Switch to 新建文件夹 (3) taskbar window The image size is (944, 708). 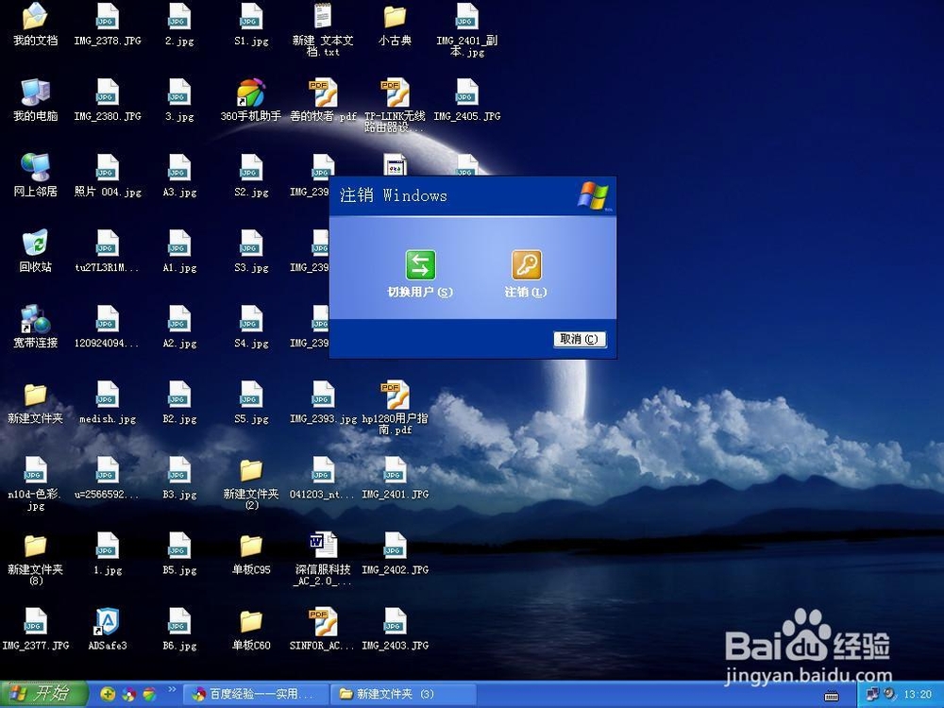(403, 694)
